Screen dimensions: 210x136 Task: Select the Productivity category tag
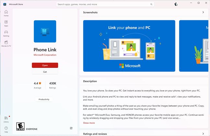[x=44, y=99]
